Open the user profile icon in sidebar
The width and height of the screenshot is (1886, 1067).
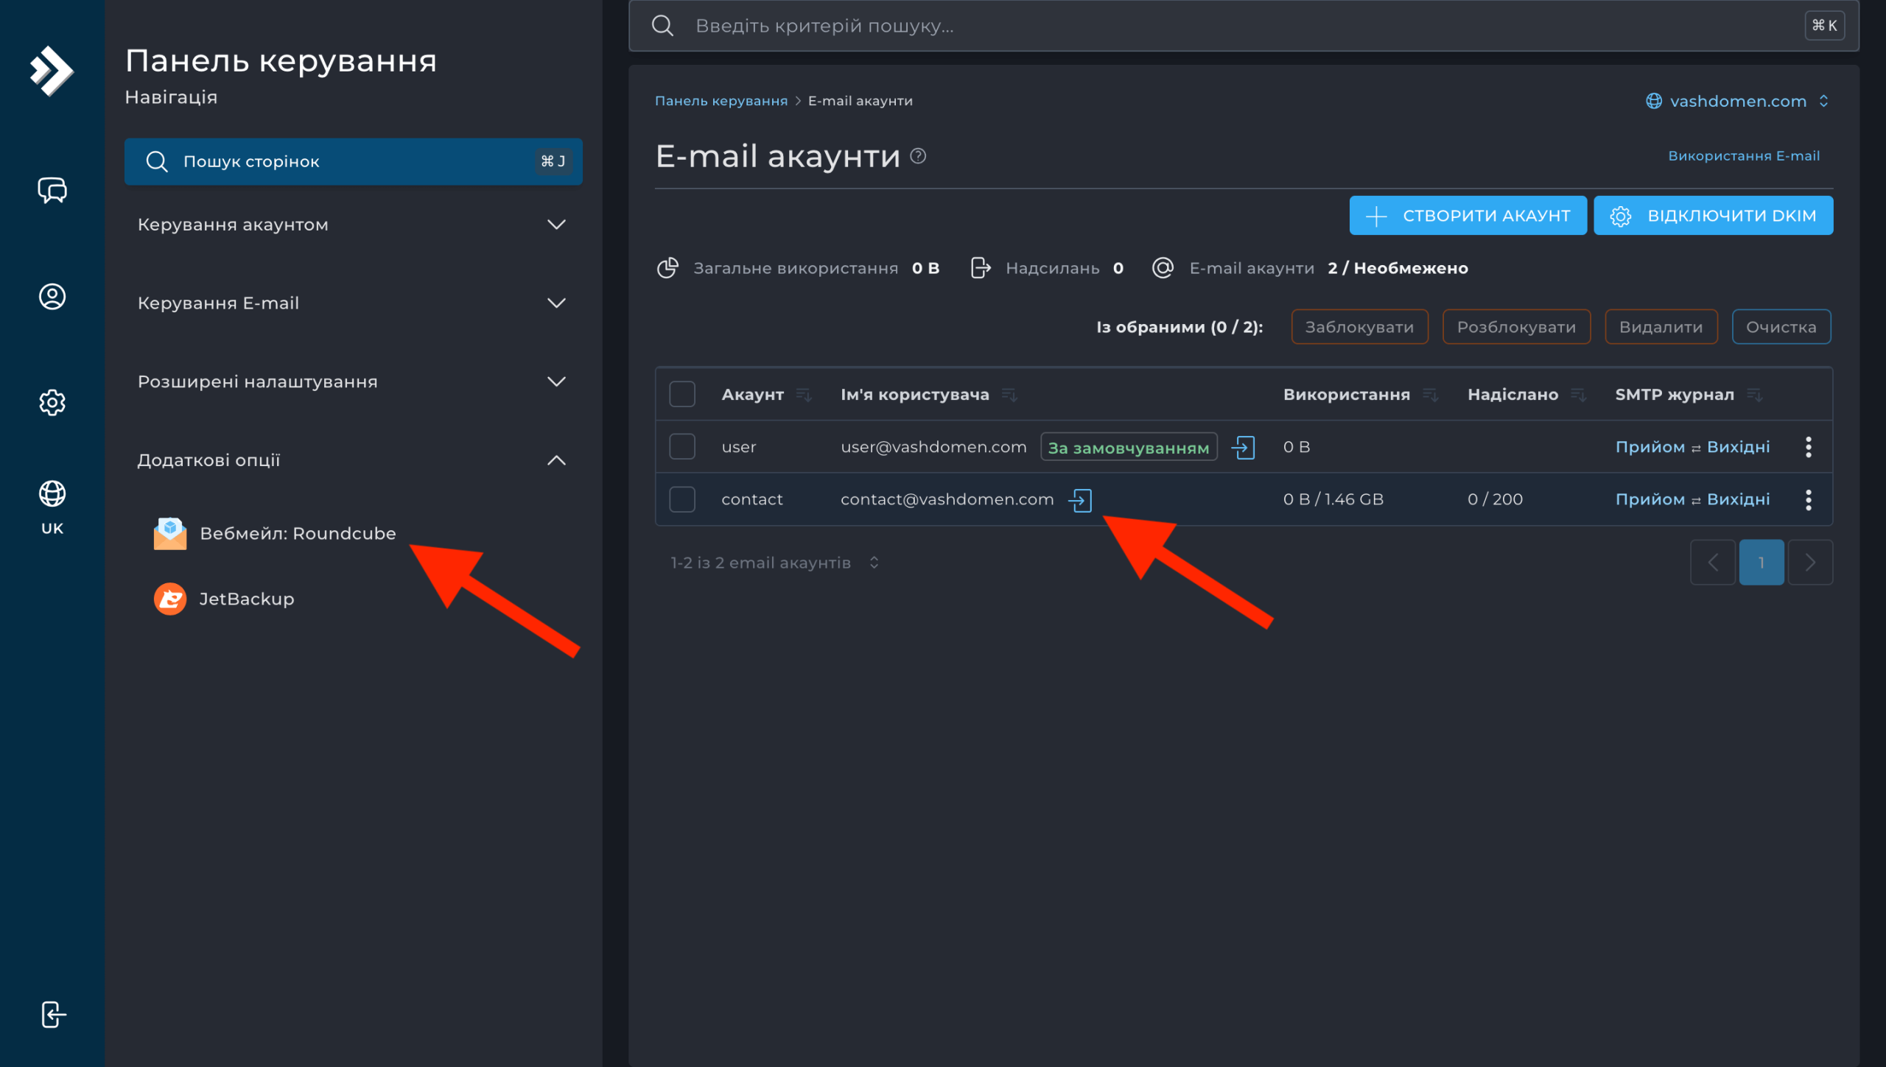[52, 297]
